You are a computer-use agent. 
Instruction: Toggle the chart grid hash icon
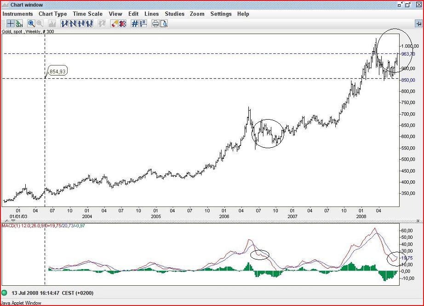pos(135,24)
